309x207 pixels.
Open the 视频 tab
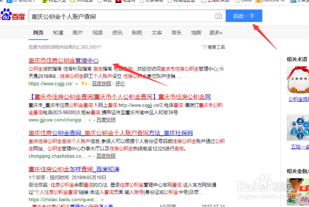point(98,32)
